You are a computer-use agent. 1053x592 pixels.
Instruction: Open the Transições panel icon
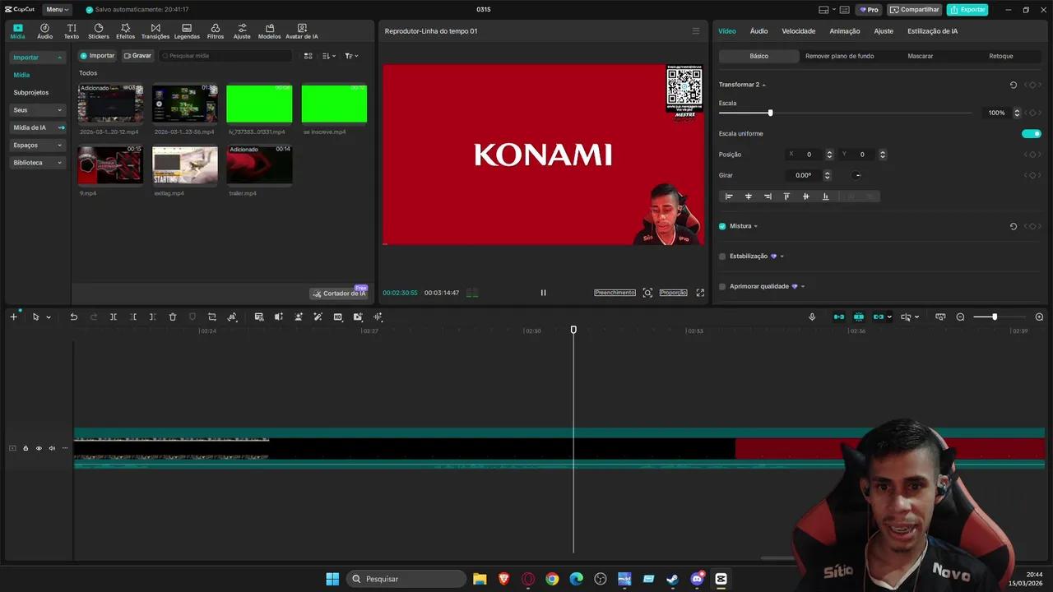pos(155,31)
